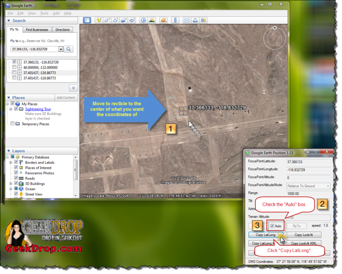The image size is (342, 274).
Task: Collapse the Search panel
Action: (x=9, y=20)
